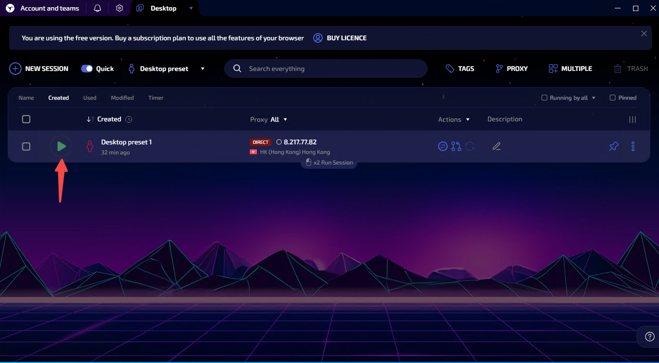The width and height of the screenshot is (659, 363).
Task: Click the BUY LICENCE link
Action: tap(346, 38)
